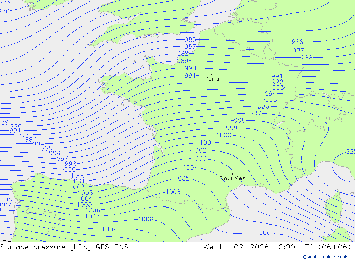Image resolution: width=355 pixels, height=260 pixels.
Task: Click the 999 isobar label in central France
Action: pos(231,128)
